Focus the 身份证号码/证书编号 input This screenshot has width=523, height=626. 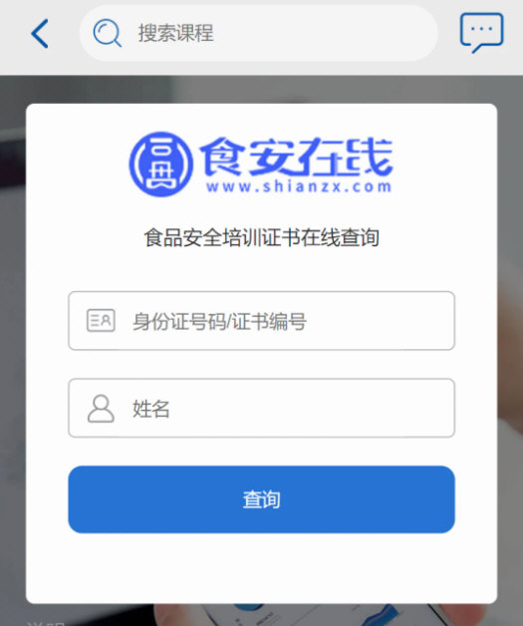pos(261,321)
